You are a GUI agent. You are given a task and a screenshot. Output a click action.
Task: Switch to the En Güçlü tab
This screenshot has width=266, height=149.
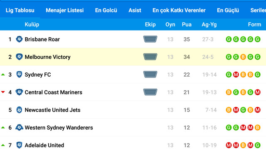coord(228,10)
